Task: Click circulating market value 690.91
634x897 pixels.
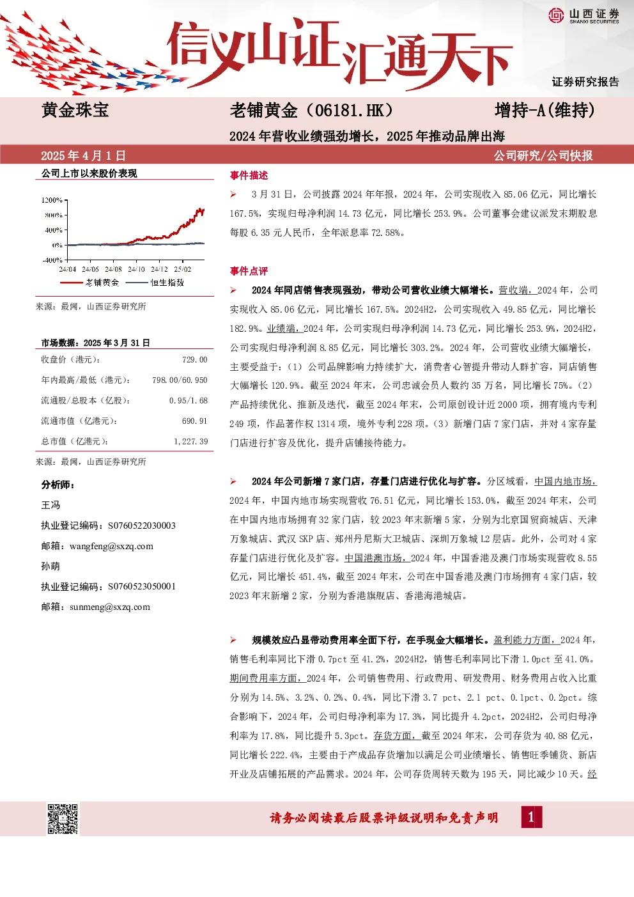Action: [x=195, y=421]
